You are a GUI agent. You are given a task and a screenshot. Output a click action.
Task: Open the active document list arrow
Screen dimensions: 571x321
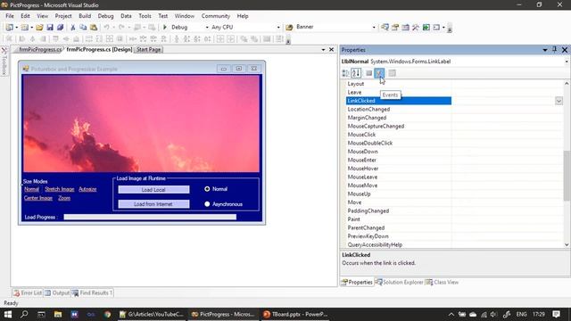[323, 50]
